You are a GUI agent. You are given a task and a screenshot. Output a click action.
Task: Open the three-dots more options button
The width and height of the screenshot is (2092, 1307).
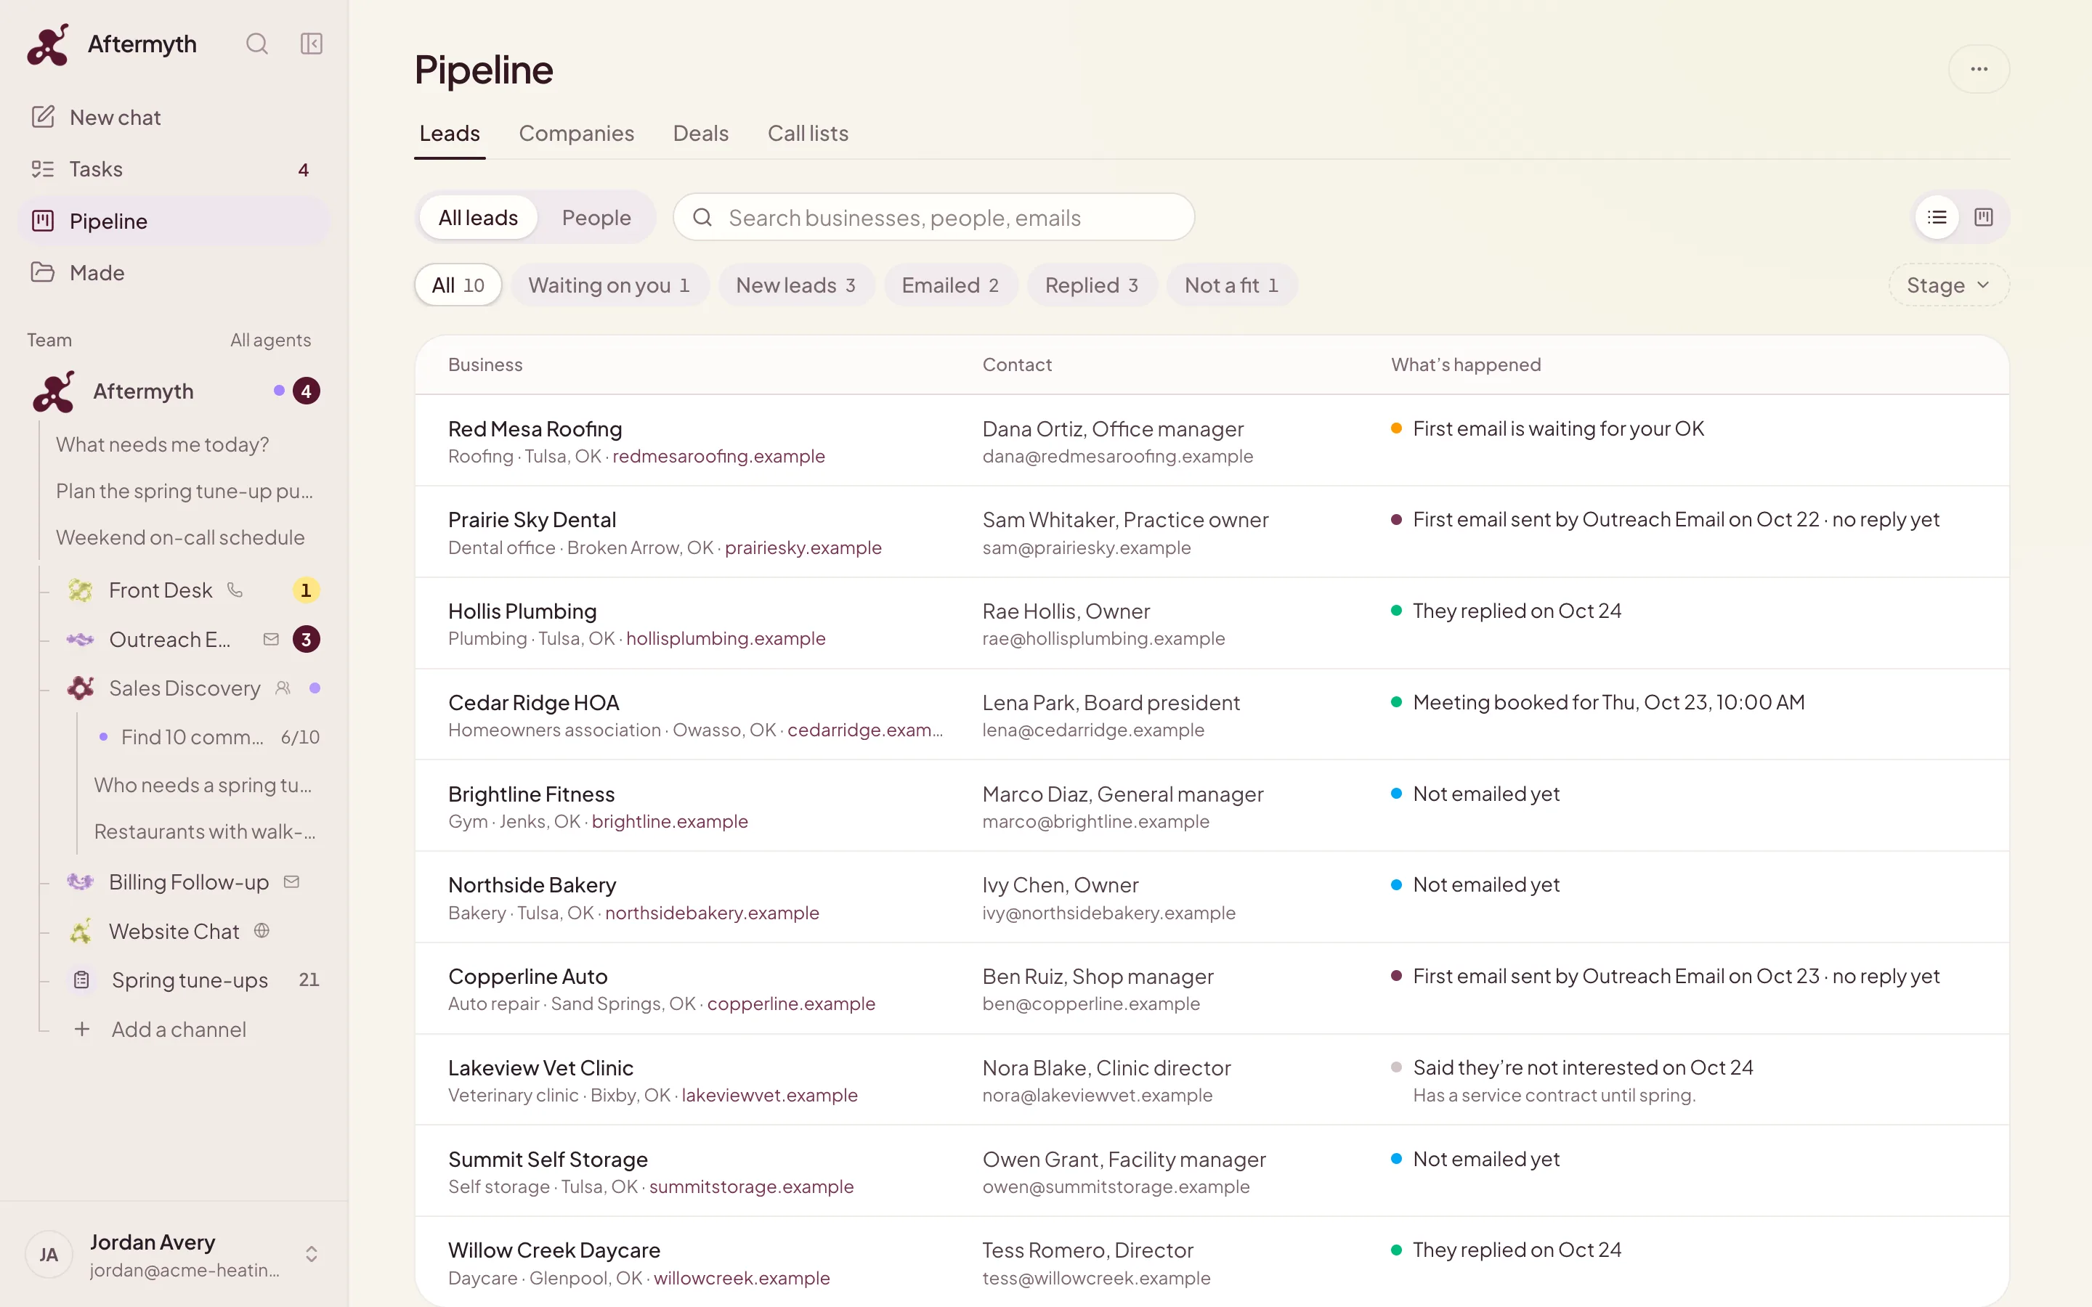(1979, 69)
